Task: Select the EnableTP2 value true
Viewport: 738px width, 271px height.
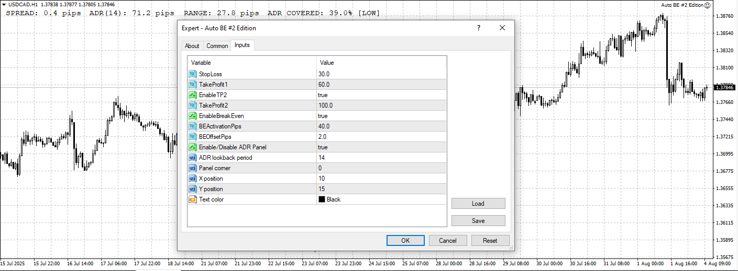Action: coord(323,95)
